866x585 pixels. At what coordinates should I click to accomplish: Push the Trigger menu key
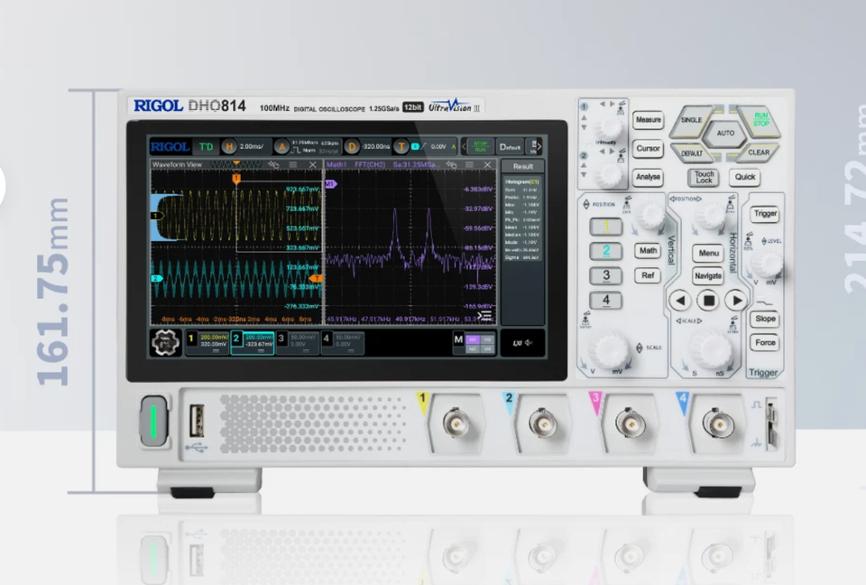coord(765,213)
